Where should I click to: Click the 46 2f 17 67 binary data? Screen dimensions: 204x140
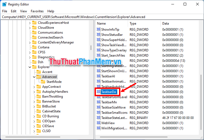point(178,118)
